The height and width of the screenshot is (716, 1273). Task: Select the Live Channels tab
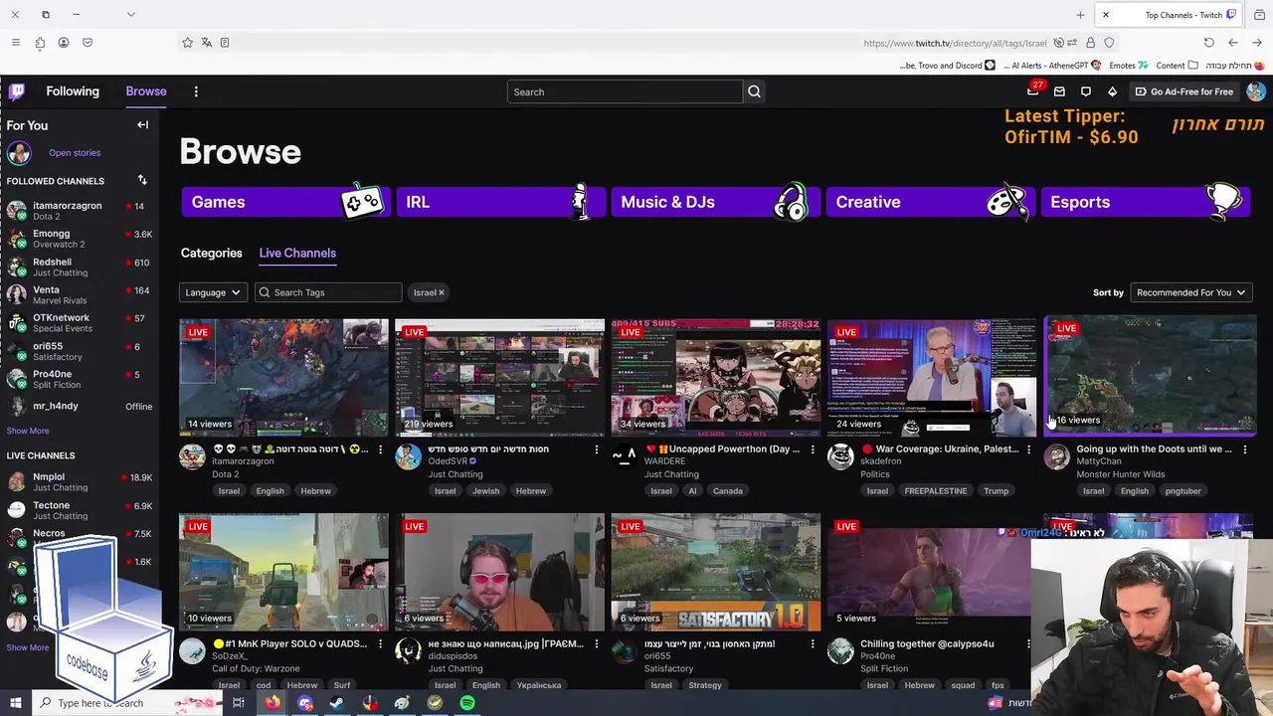click(297, 253)
